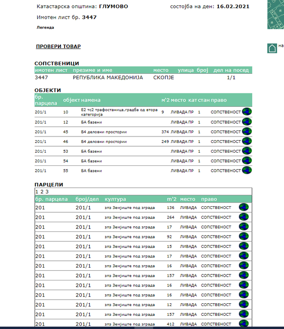Click area value 412 in parcels table
284x329 pixels.
[x=170, y=324]
